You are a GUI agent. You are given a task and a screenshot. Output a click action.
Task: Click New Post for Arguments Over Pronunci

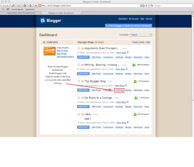click(x=83, y=57)
